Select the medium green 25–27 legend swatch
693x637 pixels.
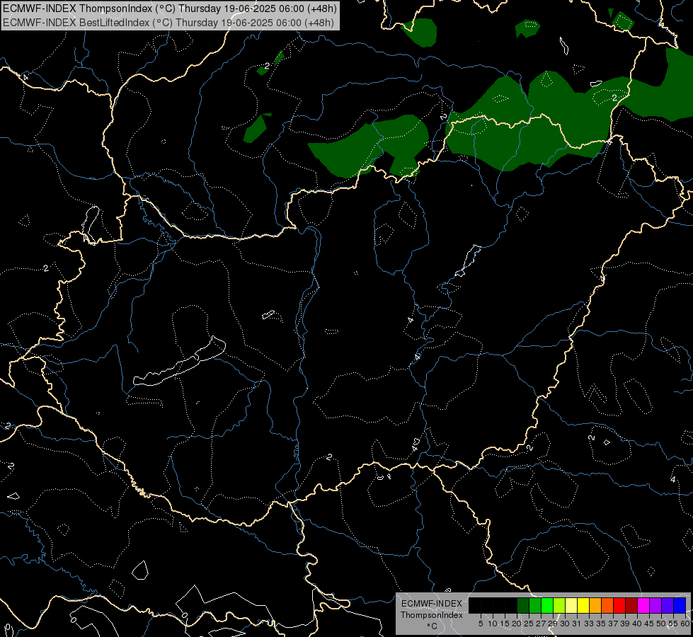tap(535, 605)
